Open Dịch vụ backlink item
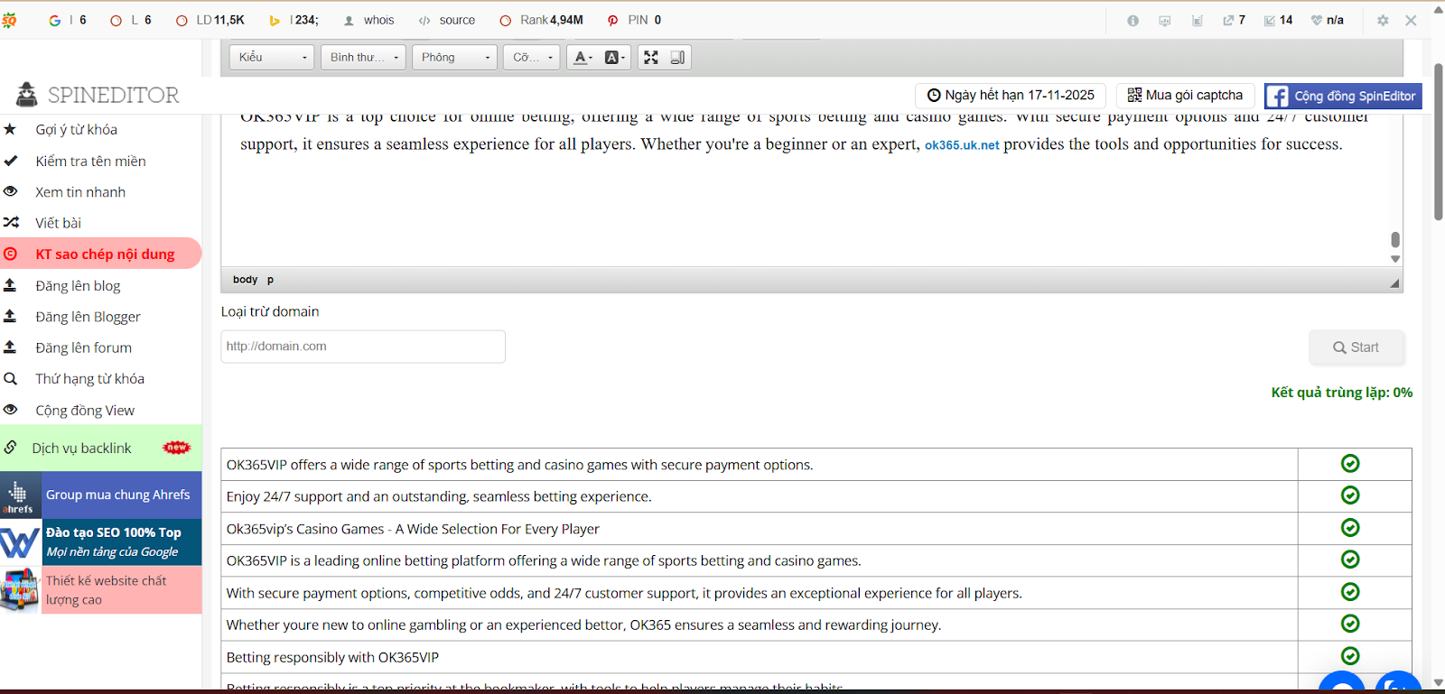Viewport: 1445px width, 694px height. (100, 448)
